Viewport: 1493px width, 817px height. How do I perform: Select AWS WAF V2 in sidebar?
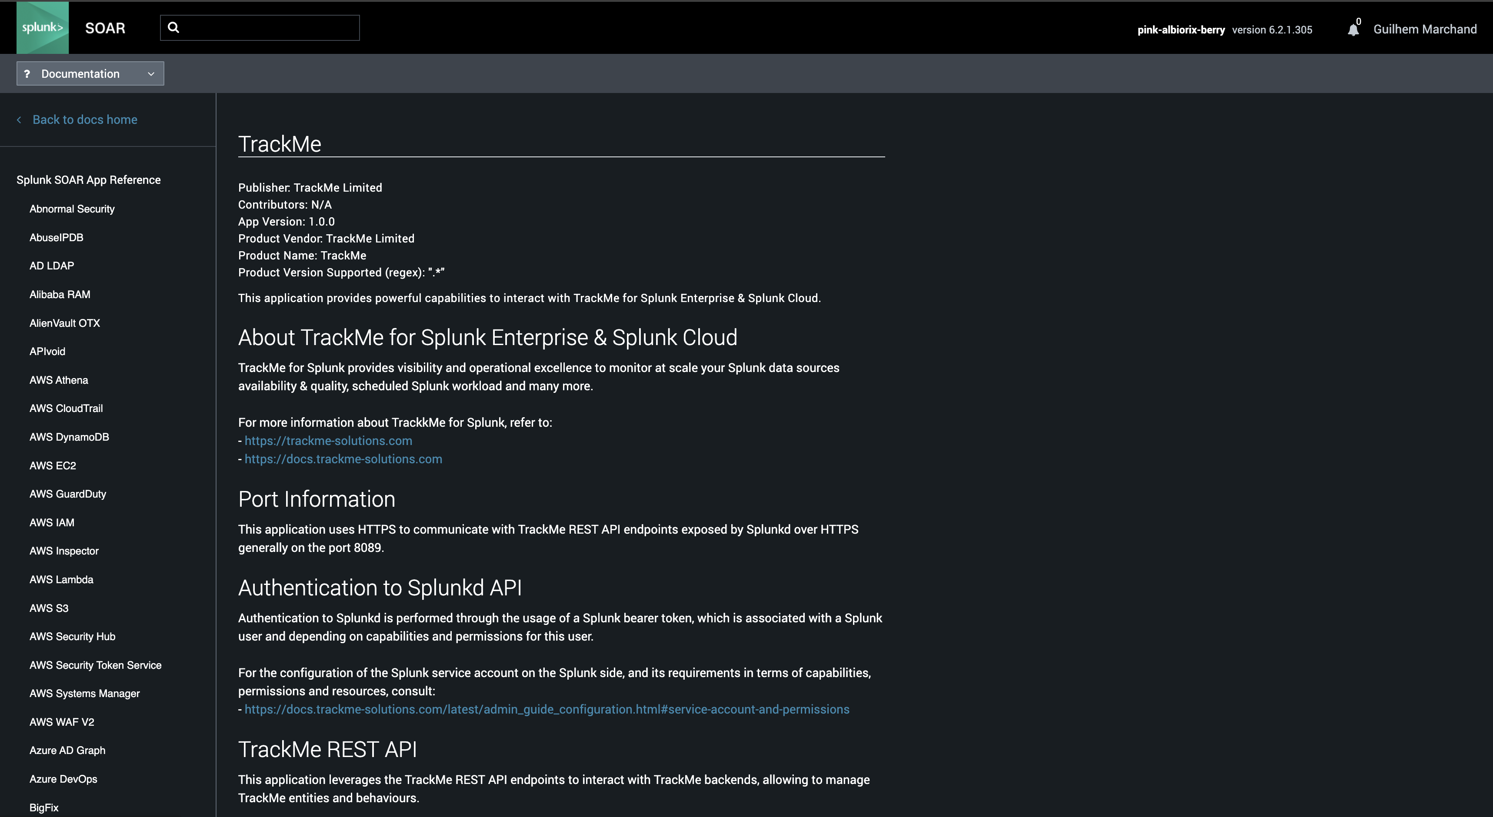(61, 722)
